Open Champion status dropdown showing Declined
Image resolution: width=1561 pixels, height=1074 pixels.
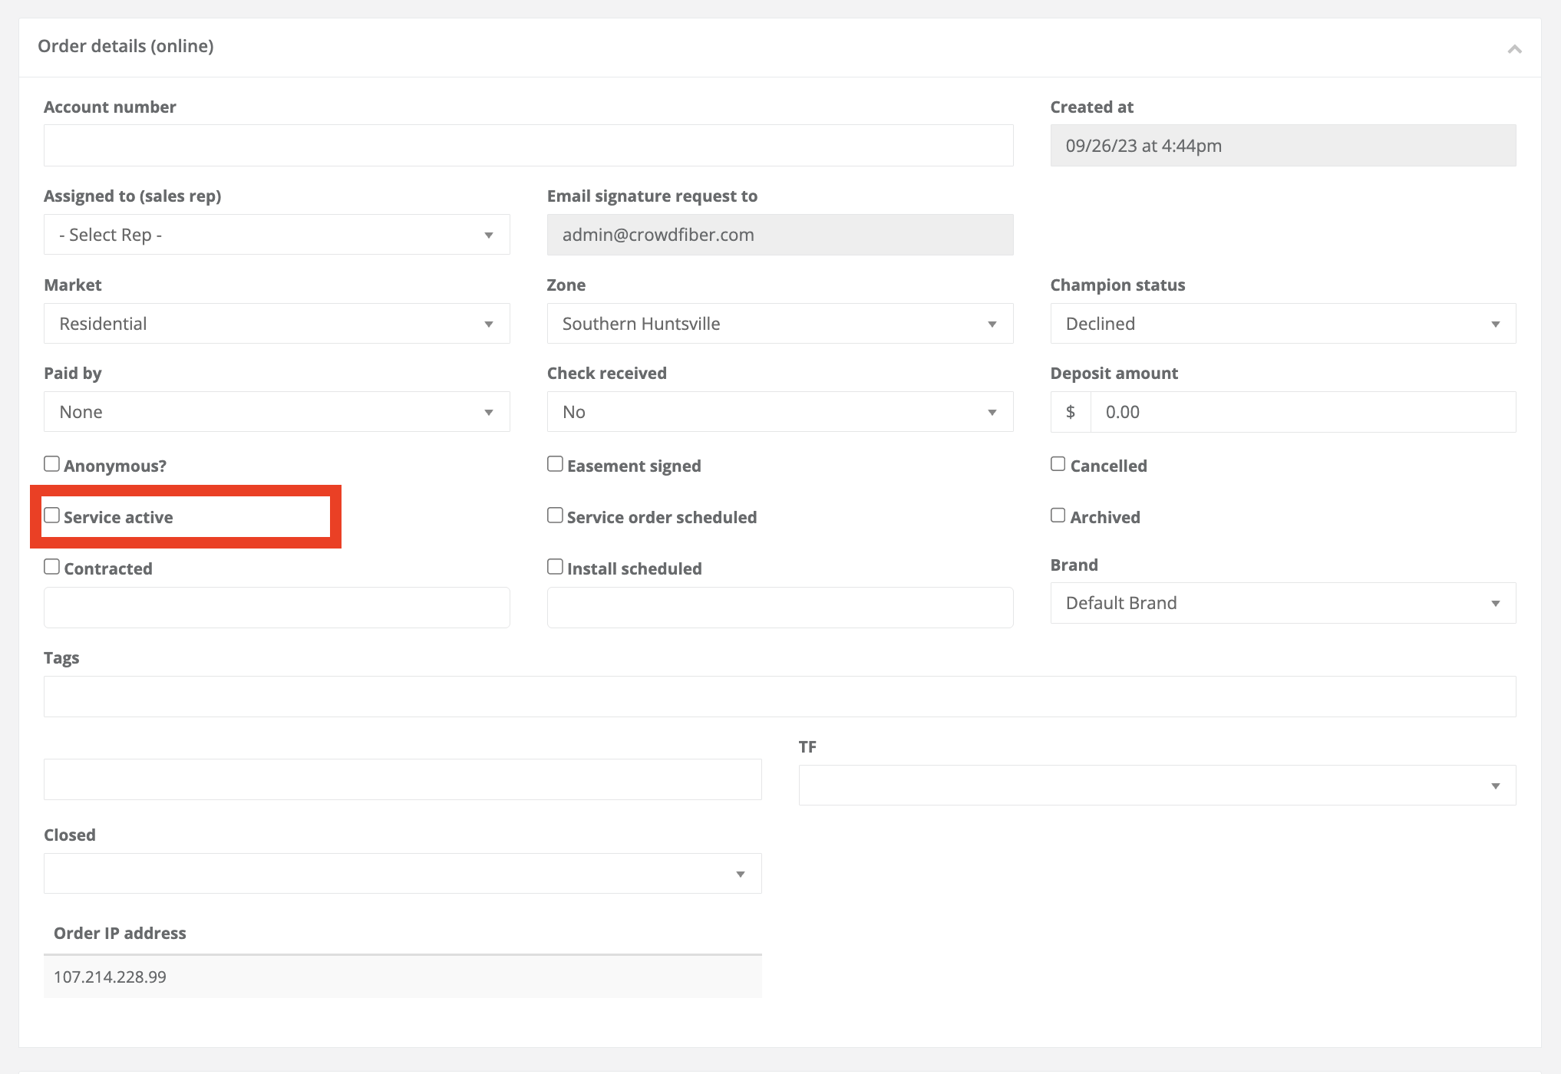tap(1282, 324)
